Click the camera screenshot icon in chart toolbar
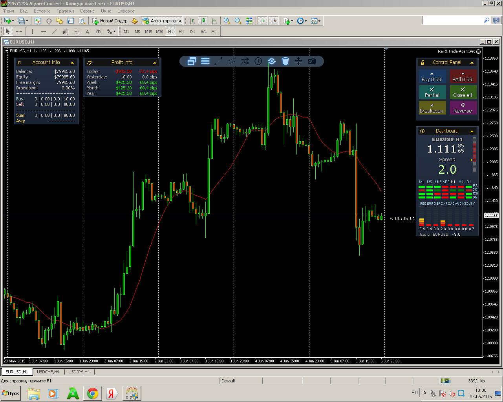503x402 pixels. tap(312, 61)
